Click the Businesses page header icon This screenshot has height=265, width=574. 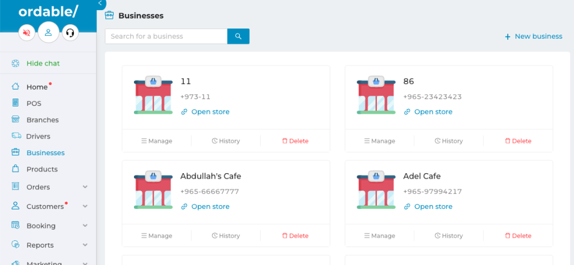[109, 15]
